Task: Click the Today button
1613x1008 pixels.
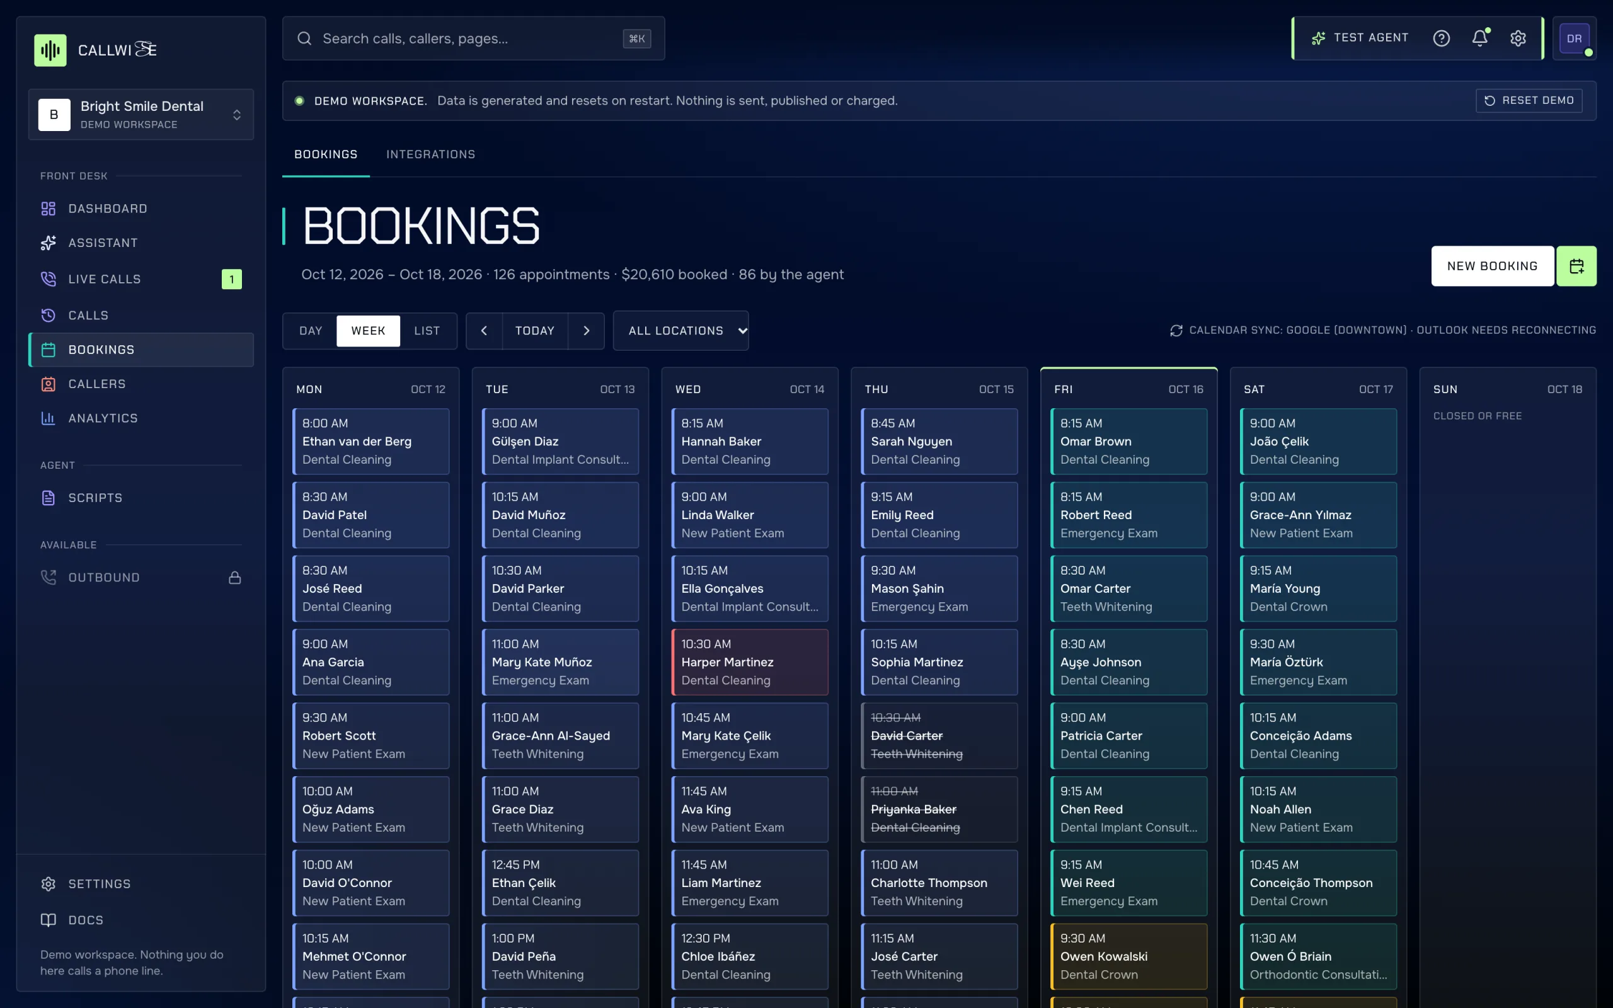Action: (x=534, y=331)
